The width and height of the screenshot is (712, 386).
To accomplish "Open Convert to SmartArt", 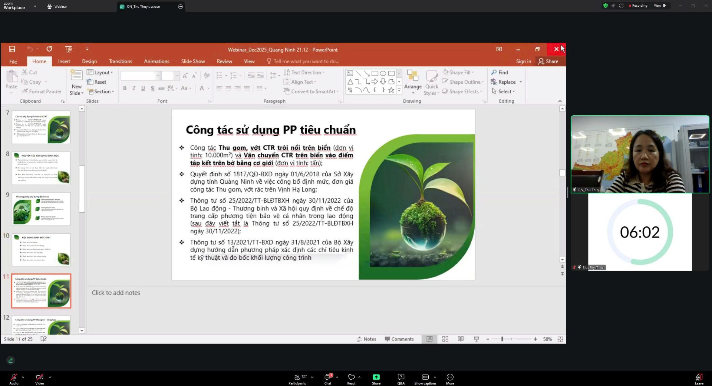I will pyautogui.click(x=311, y=91).
